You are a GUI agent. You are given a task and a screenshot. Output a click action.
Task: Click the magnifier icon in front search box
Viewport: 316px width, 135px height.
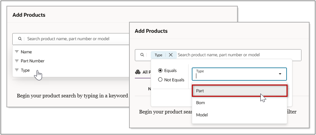pyautogui.click(x=142, y=55)
